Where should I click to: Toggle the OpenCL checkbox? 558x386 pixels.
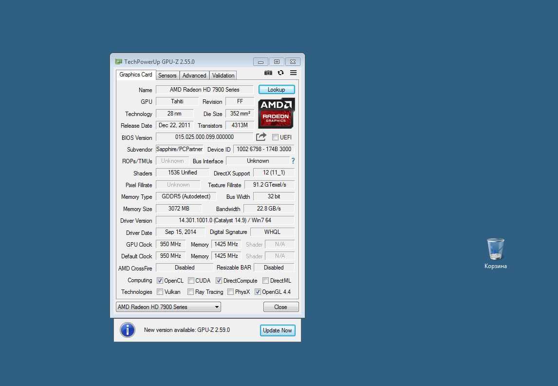[x=160, y=281]
